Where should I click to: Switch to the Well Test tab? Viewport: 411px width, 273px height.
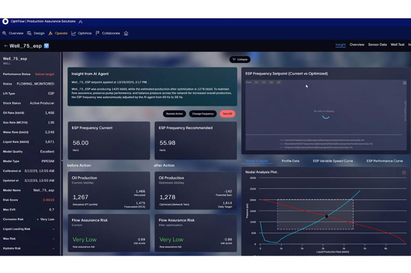click(397, 45)
